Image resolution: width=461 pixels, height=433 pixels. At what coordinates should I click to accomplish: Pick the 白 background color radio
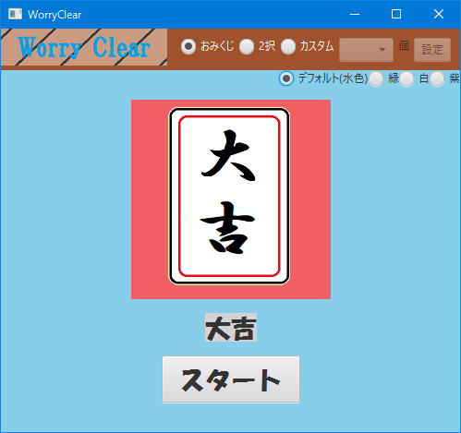[406, 79]
